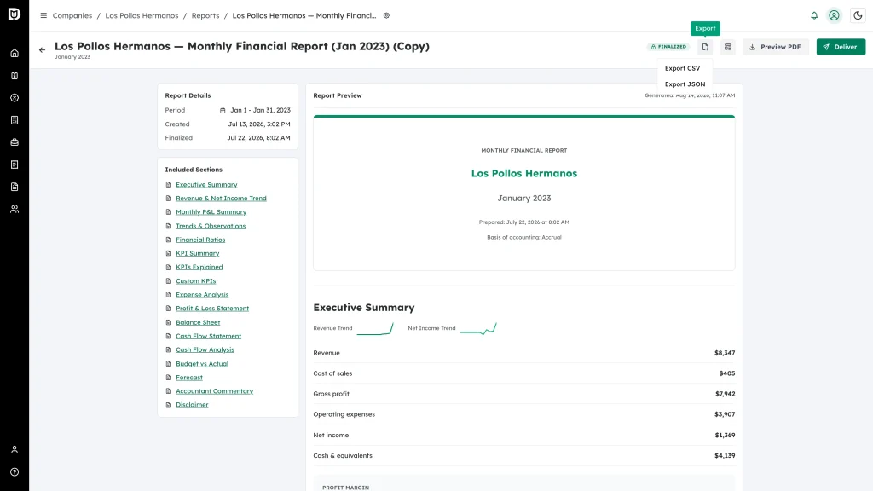This screenshot has height=491, width=873.
Task: Open the briefcase icon in the sidebar
Action: click(x=14, y=142)
